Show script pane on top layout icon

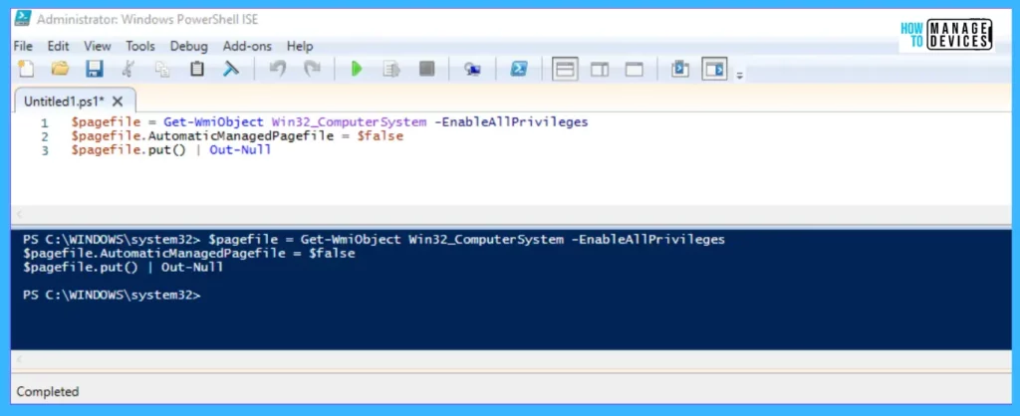click(565, 69)
